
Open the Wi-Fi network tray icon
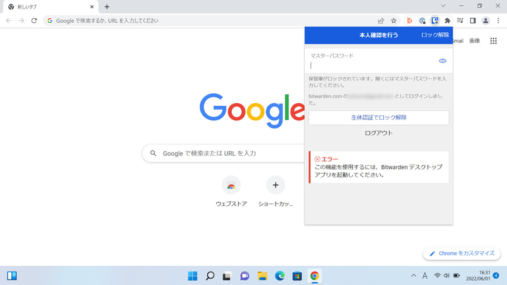(x=437, y=275)
